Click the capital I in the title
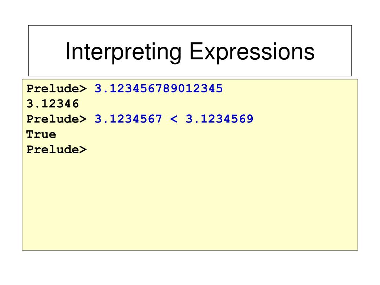The image size is (380, 285). tap(68, 51)
